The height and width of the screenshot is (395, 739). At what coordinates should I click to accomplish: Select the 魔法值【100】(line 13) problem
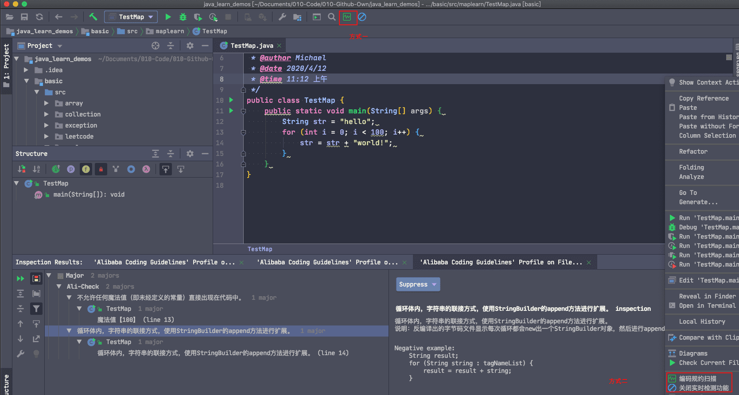[x=136, y=320]
